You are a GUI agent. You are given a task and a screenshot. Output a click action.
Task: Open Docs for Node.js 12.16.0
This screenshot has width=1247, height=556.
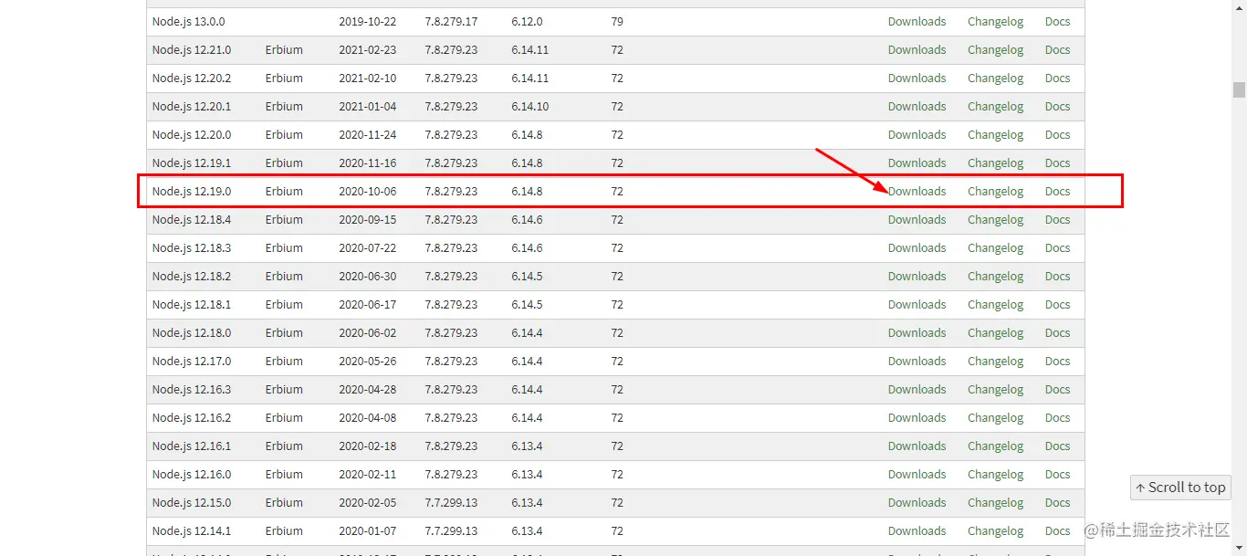point(1057,475)
